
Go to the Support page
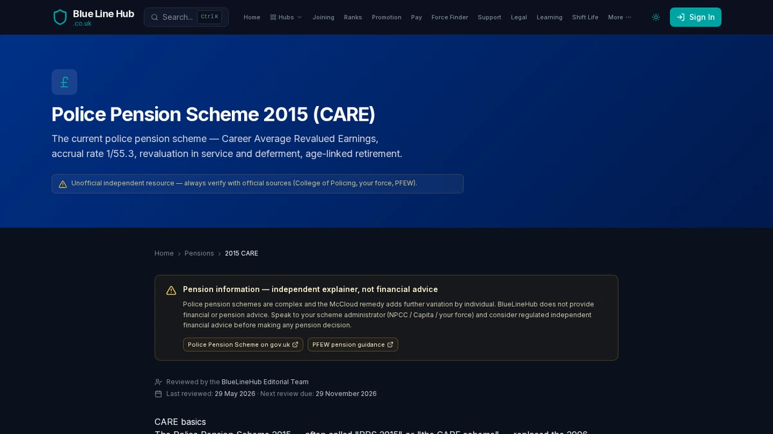point(490,17)
